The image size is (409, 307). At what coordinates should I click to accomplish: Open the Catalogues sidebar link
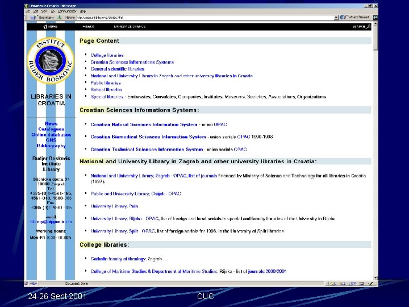point(51,129)
